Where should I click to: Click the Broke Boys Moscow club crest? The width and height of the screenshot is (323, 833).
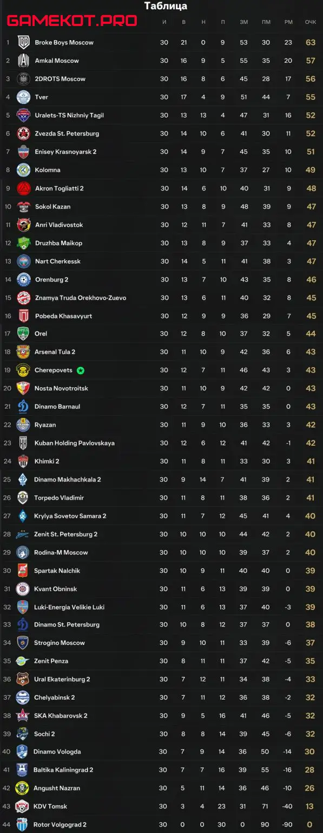(23, 42)
